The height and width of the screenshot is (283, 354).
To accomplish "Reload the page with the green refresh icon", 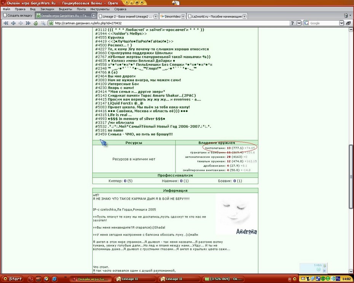I will [35, 23].
